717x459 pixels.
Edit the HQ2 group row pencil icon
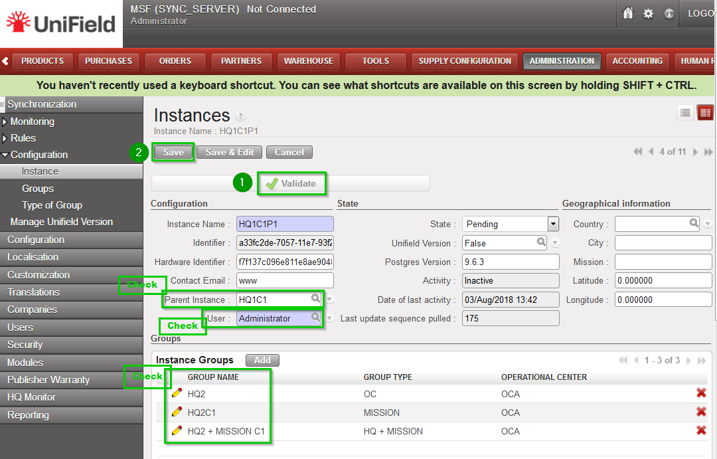click(x=177, y=393)
